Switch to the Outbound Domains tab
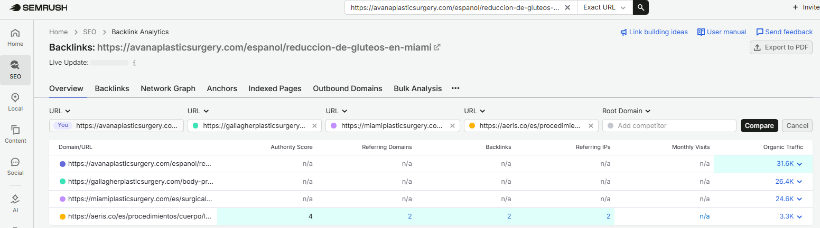 pos(348,88)
